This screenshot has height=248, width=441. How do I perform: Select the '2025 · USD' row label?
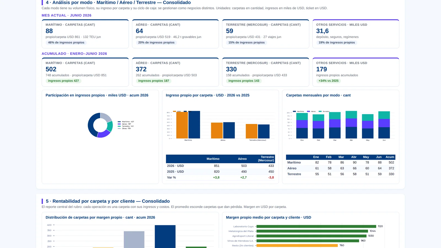tap(175, 172)
